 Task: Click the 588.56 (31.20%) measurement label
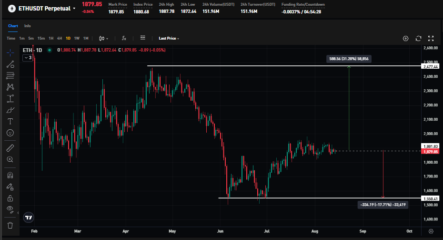349,59
